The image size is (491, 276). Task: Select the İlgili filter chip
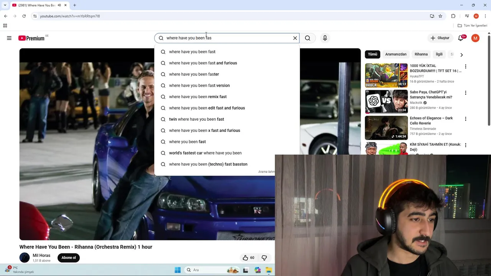(439, 54)
